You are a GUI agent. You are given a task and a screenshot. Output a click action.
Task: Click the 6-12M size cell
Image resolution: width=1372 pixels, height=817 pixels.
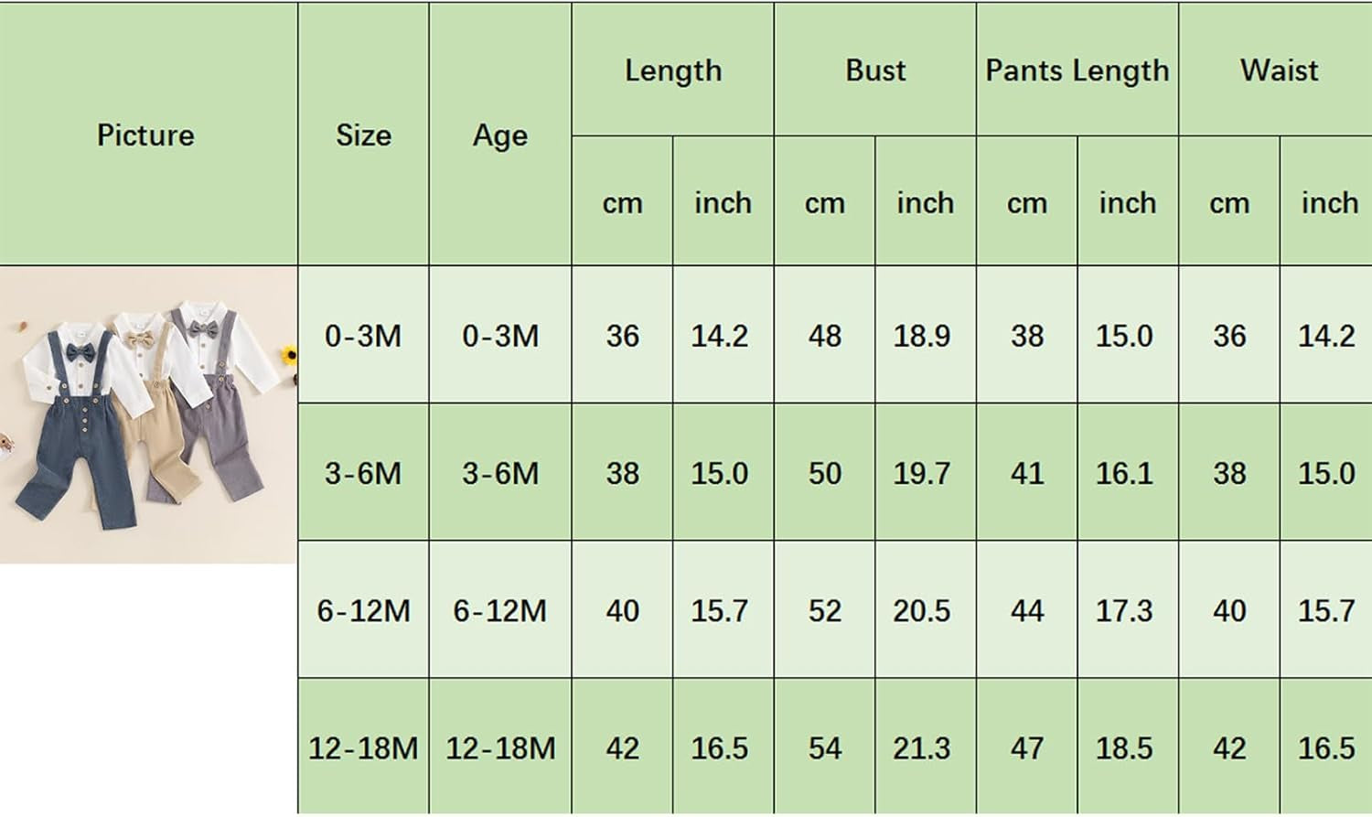(363, 610)
